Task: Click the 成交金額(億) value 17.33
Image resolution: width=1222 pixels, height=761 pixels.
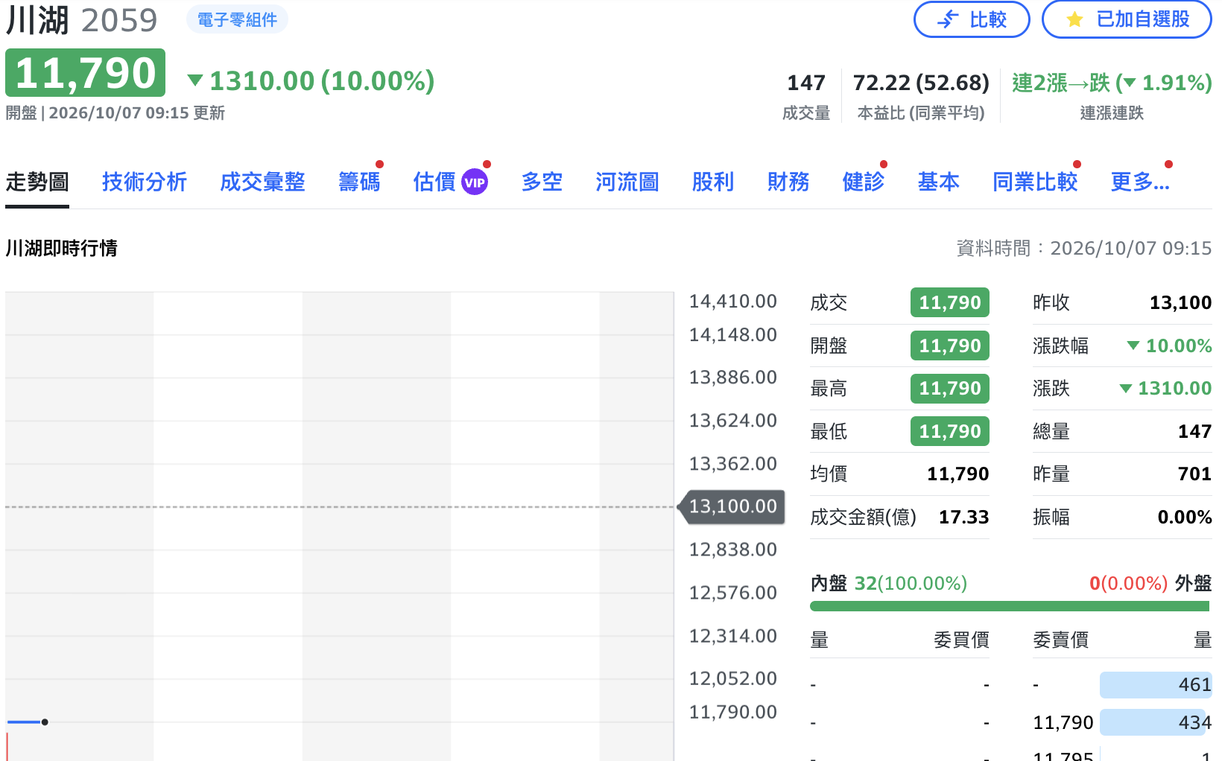Action: click(x=963, y=517)
